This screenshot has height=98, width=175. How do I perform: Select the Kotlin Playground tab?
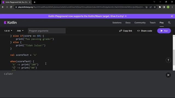point(16,2)
